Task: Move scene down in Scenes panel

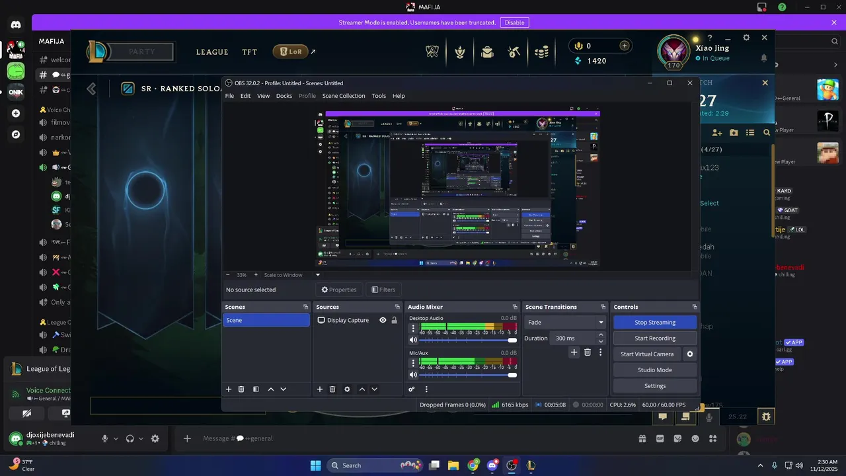Action: [284, 389]
